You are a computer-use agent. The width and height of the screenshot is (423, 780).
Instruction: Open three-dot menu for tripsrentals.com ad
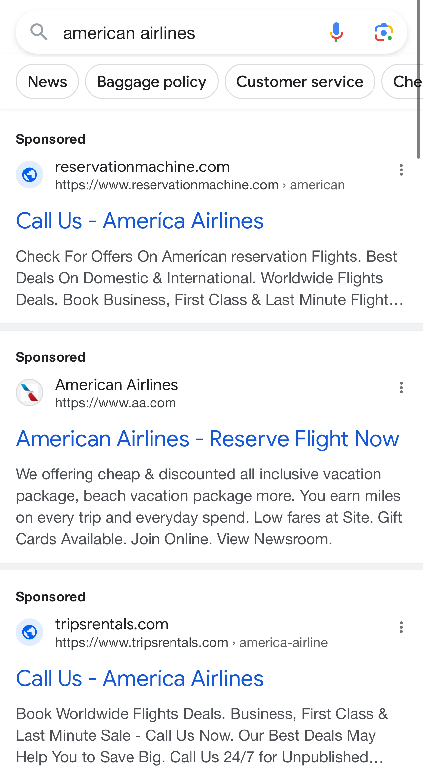tap(401, 627)
